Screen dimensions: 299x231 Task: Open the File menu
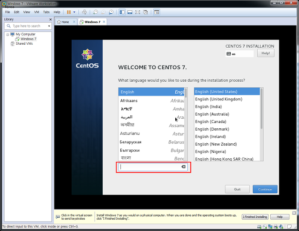(x=7, y=12)
